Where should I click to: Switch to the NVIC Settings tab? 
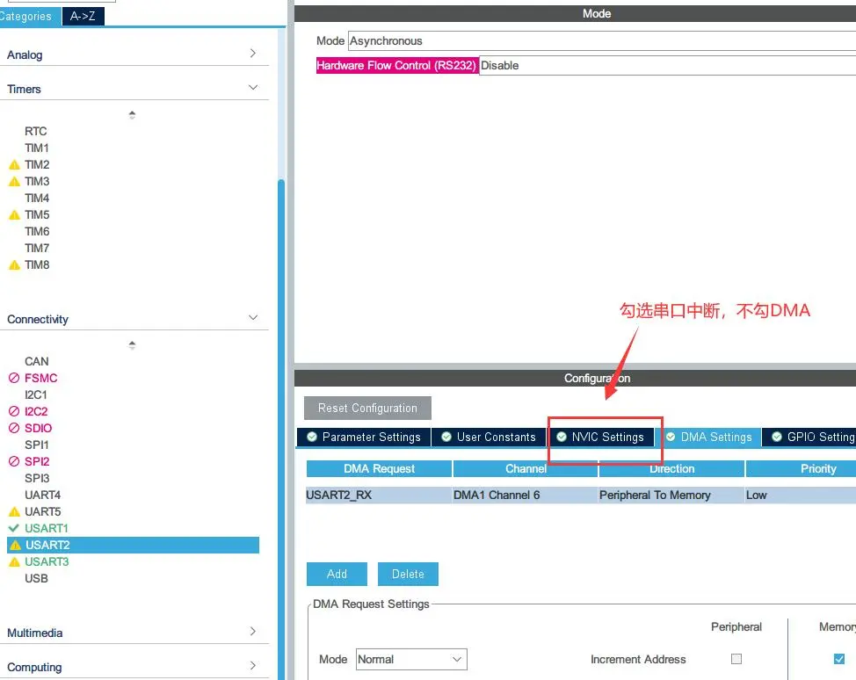(600, 437)
